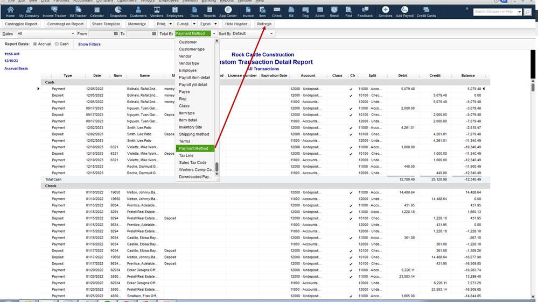Expand toolbar overflow chevron

click(x=466, y=9)
